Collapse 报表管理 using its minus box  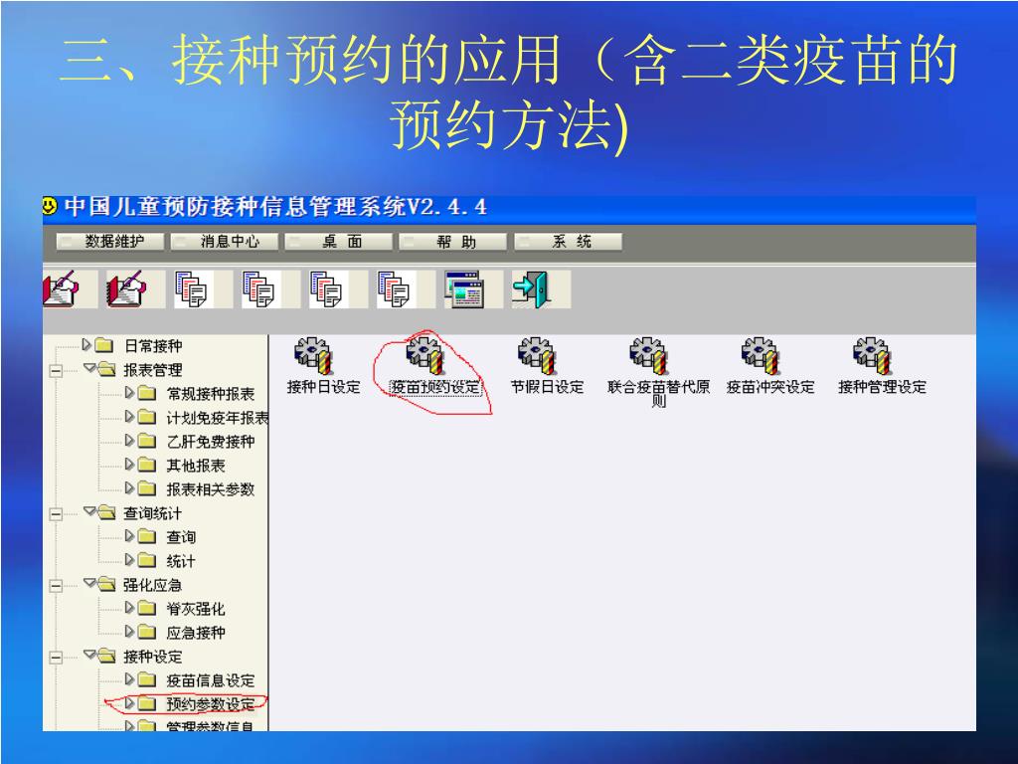click(56, 371)
